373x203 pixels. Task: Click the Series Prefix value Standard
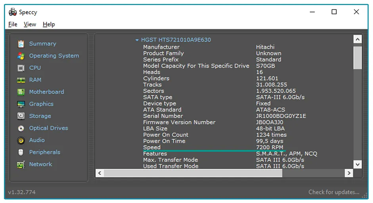[269, 60]
